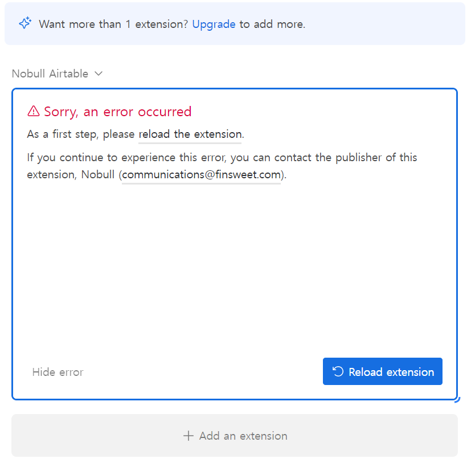The image size is (467, 475).
Task: Add an extension
Action: click(x=235, y=435)
